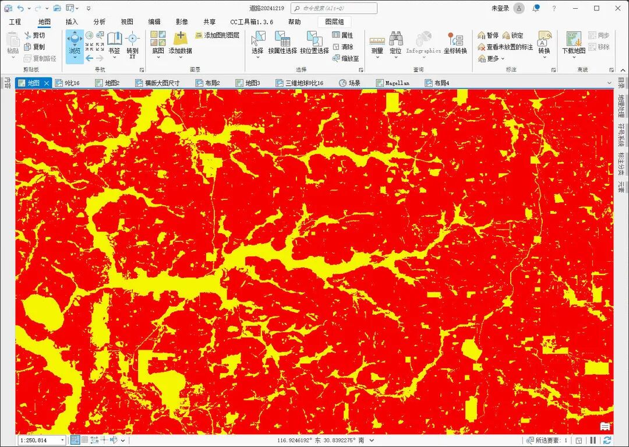Click the fixed zoom out arrows icon

(x=100, y=47)
